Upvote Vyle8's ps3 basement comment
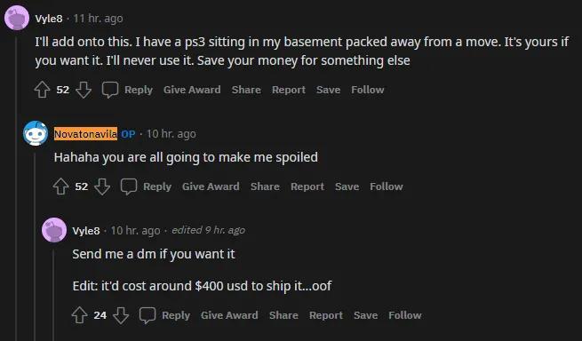582x341 pixels. (42, 90)
